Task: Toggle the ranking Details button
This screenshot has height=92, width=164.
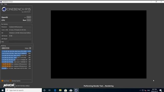Action: [30, 48]
